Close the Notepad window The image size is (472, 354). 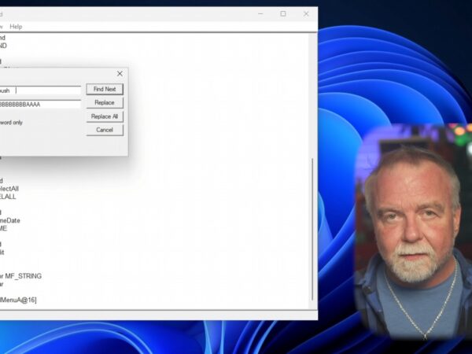click(306, 14)
